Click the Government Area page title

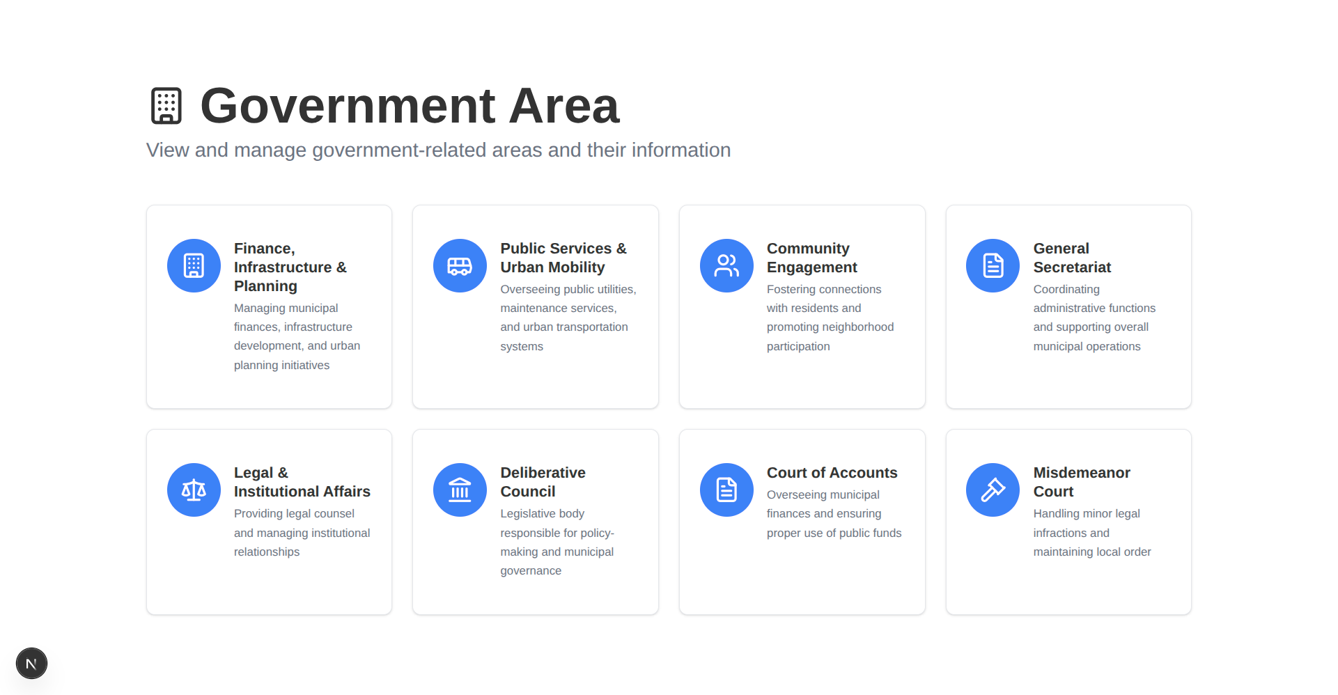(409, 105)
